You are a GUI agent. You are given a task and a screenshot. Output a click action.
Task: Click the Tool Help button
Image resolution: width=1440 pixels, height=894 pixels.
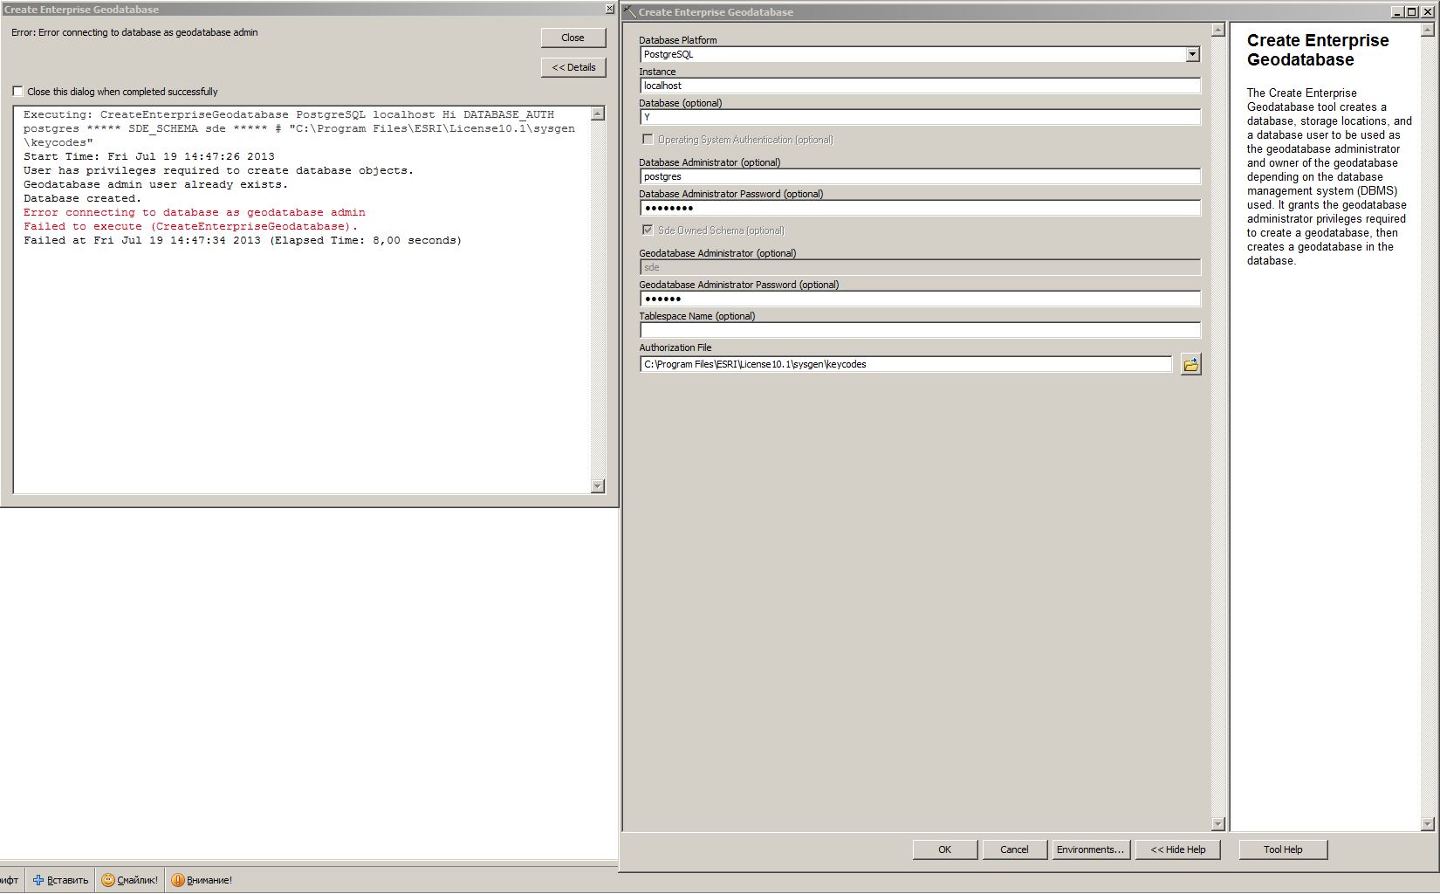click(x=1282, y=849)
